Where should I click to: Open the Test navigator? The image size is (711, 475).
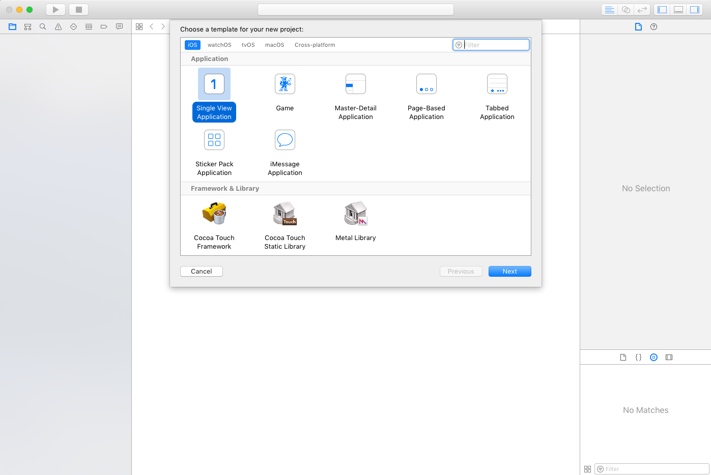click(x=74, y=27)
